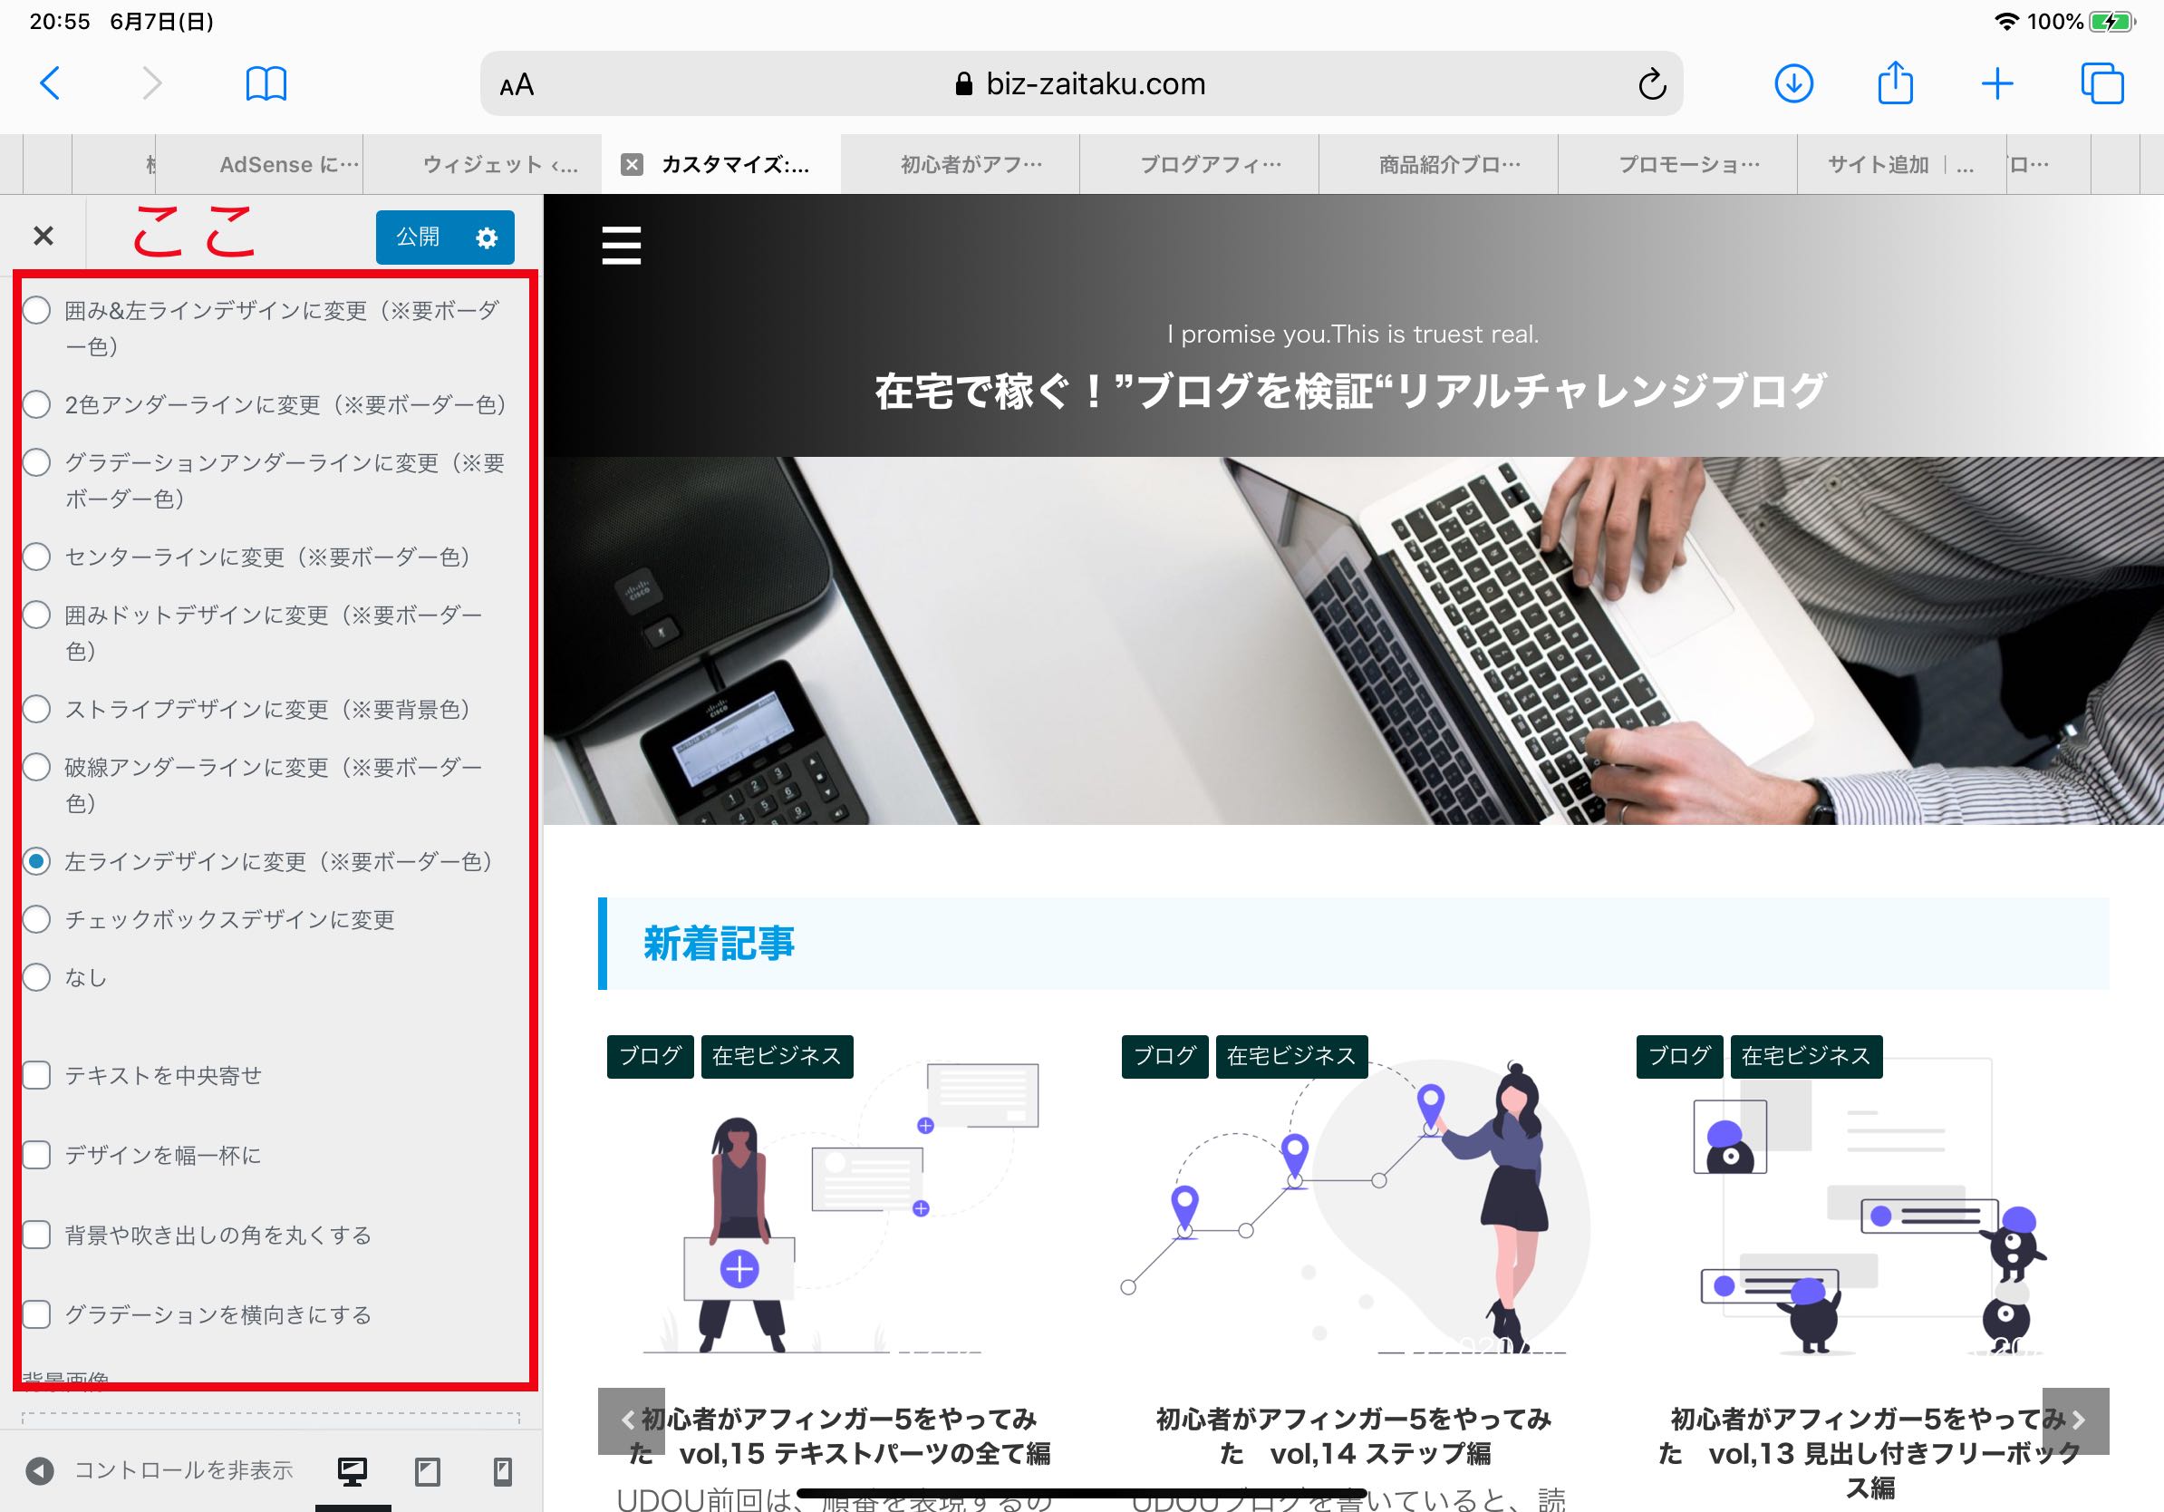Image resolution: width=2164 pixels, height=1512 pixels.
Task: Click the laptop header image
Action: 1354,641
